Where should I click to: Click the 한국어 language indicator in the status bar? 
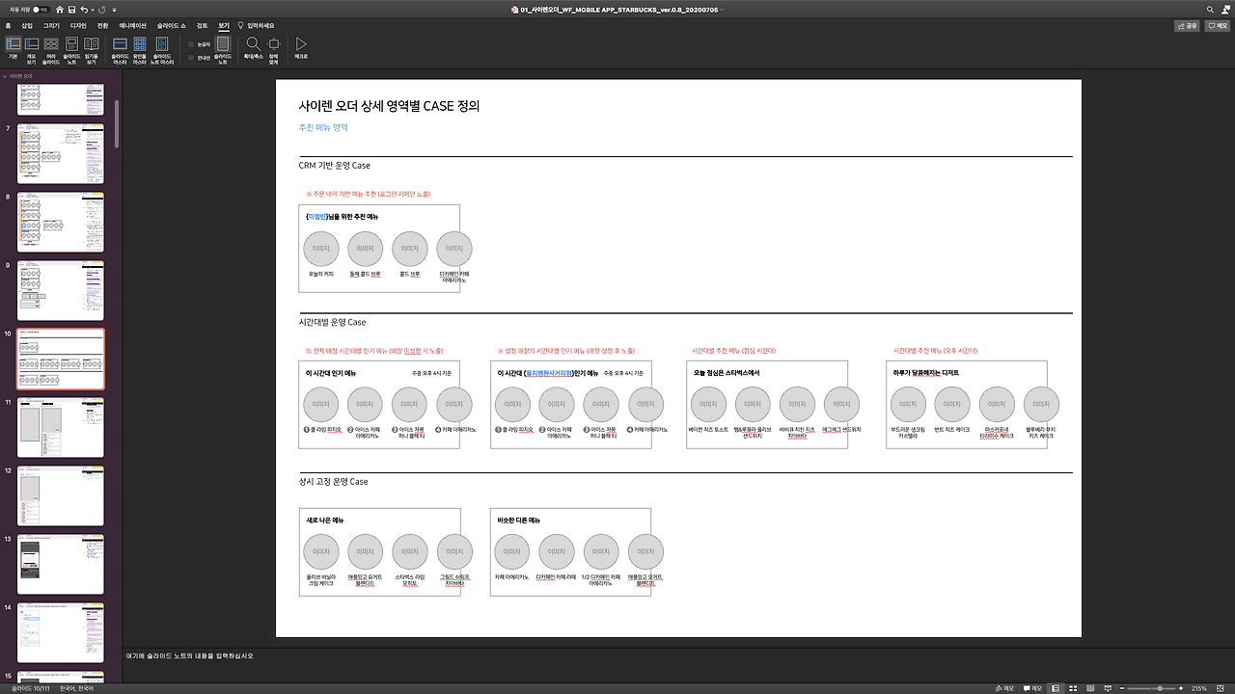76,688
